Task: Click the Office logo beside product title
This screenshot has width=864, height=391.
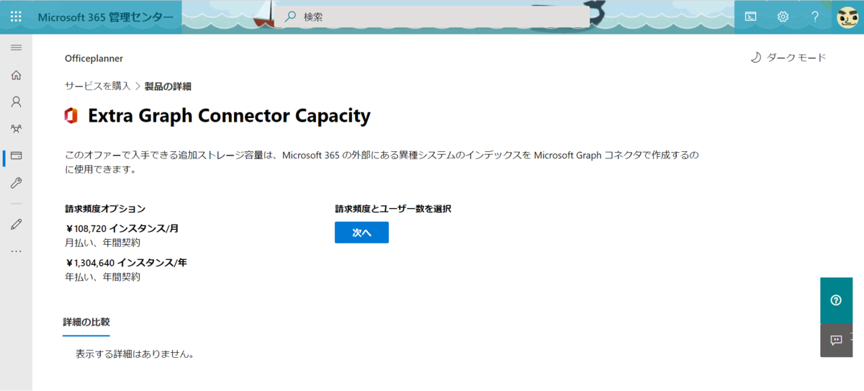Action: click(x=71, y=116)
